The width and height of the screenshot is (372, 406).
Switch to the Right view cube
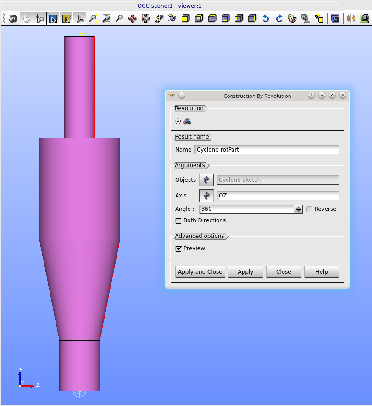[252, 18]
